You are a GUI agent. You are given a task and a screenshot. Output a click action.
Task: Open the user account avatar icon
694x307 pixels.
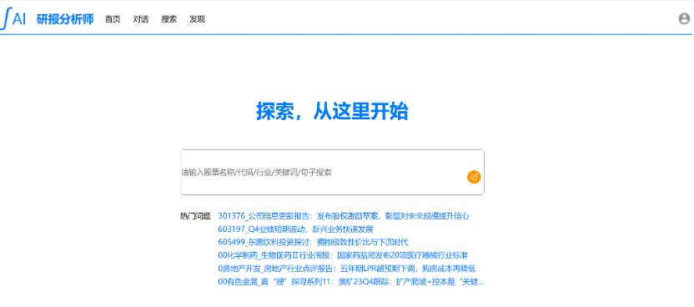(684, 18)
